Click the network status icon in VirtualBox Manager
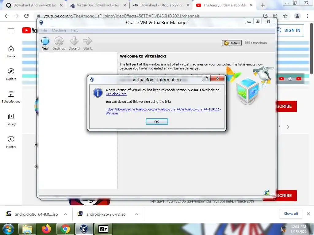Viewport: 314px width, 235px height. 266,193
